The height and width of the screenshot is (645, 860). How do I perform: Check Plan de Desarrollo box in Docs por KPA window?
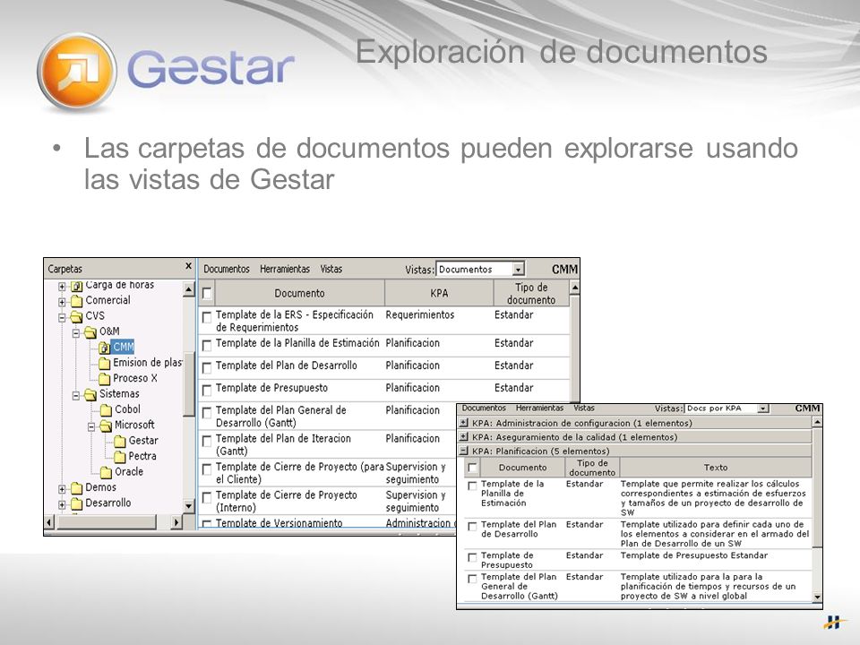pos(472,527)
